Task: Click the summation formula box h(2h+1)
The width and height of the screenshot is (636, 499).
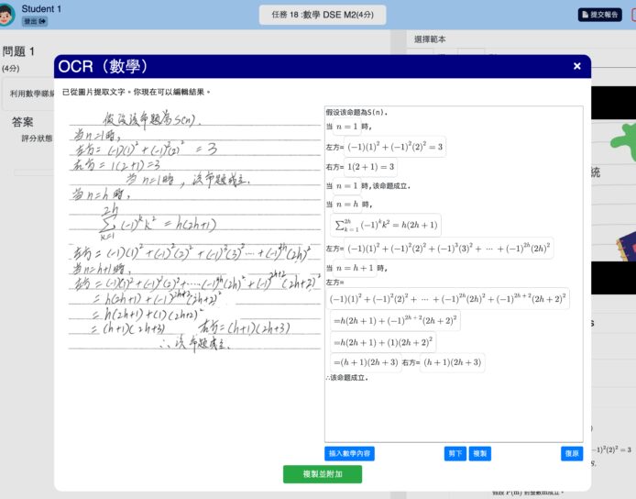Action: (x=386, y=225)
